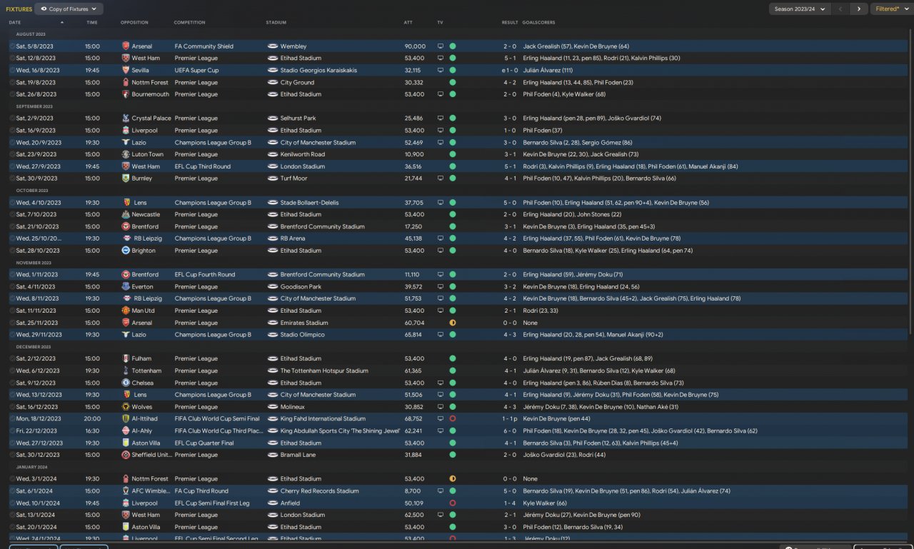Open the King Fahd International Stadium link
The image size is (914, 549).
323,419
